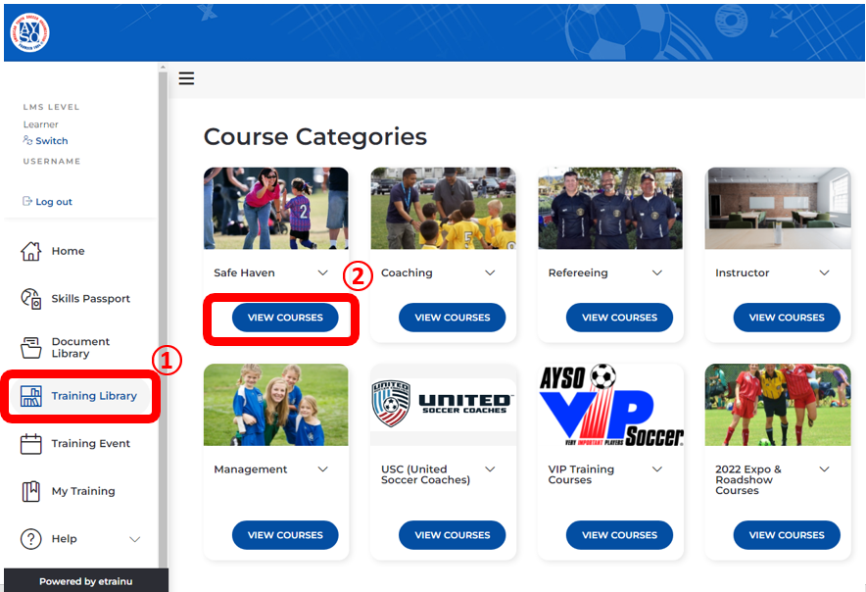Click the VIP Training Courses title
Image resolution: width=866 pixels, height=592 pixels.
point(581,474)
